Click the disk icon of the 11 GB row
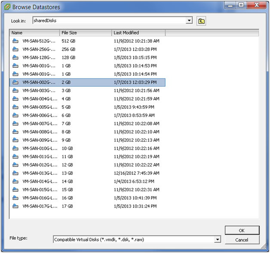 coord(15,156)
